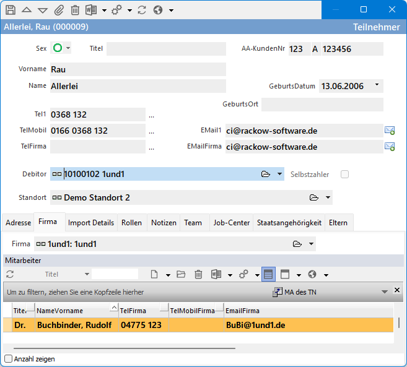The width and height of the screenshot is (407, 367).
Task: Click the ellipsis button next to Tel1
Action: [x=152, y=115]
